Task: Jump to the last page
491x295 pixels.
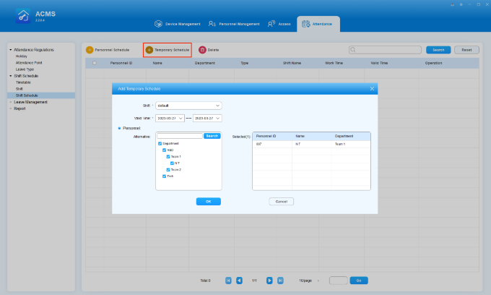Action: pyautogui.click(x=280, y=280)
